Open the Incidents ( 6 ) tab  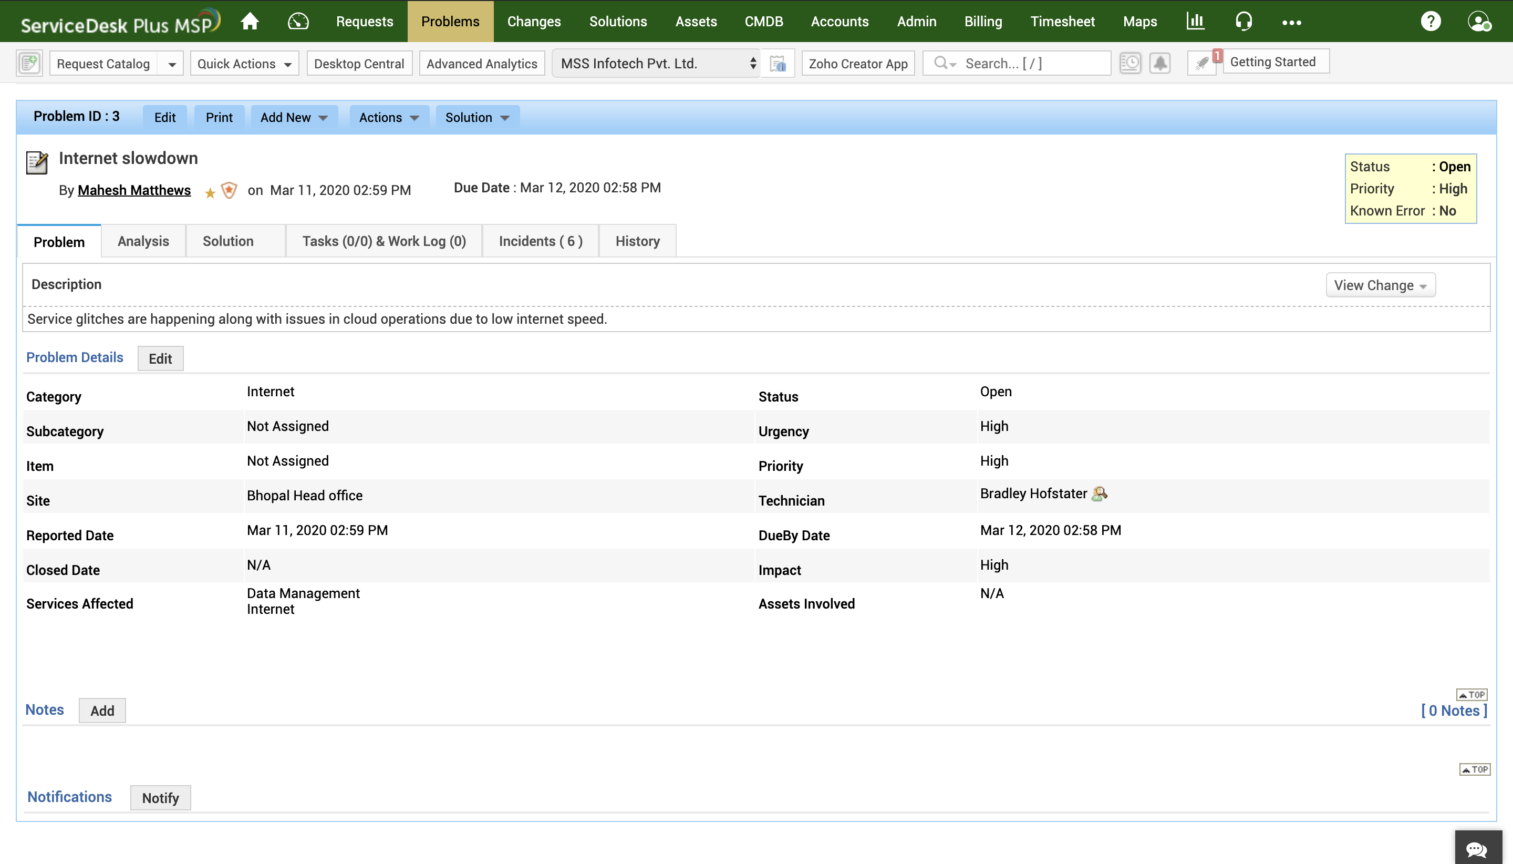tap(540, 241)
